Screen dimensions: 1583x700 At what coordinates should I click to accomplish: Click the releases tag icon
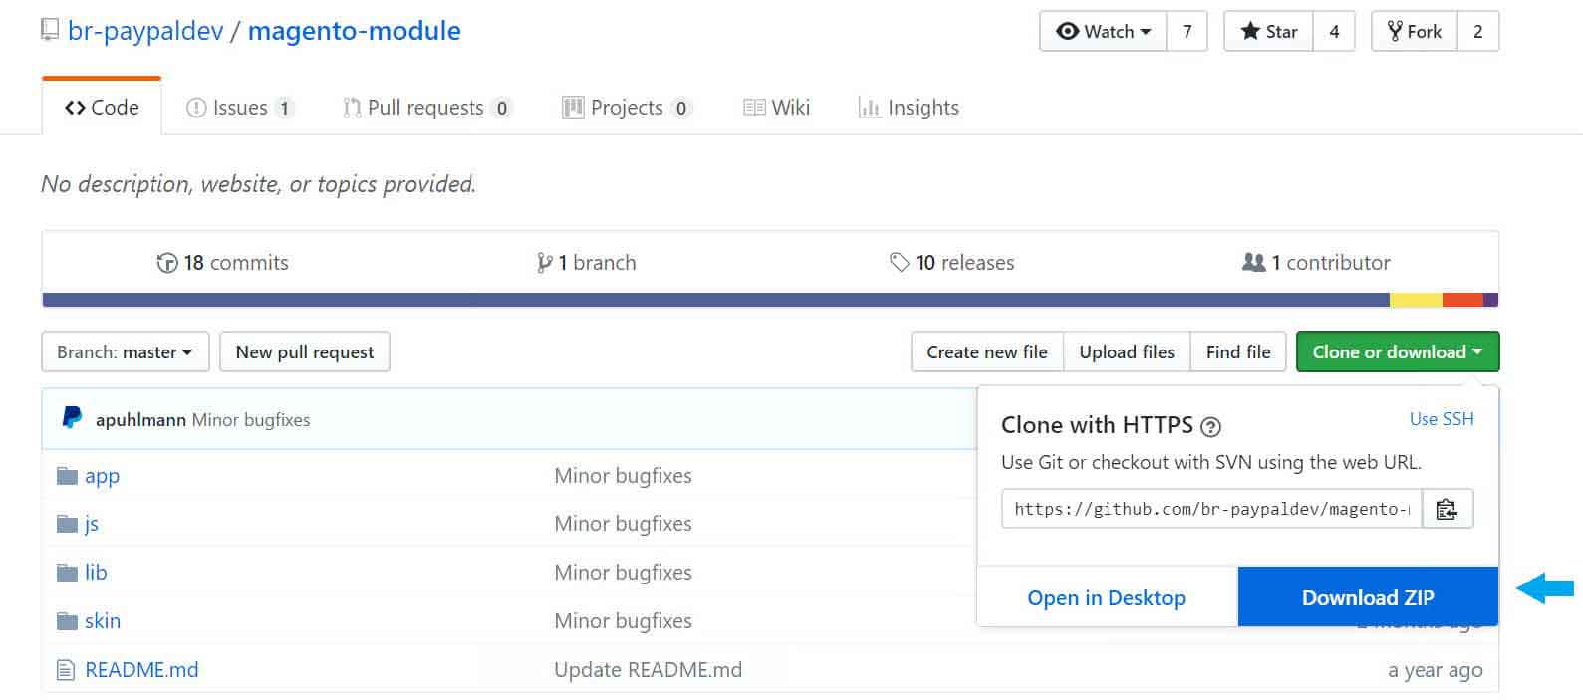899,263
